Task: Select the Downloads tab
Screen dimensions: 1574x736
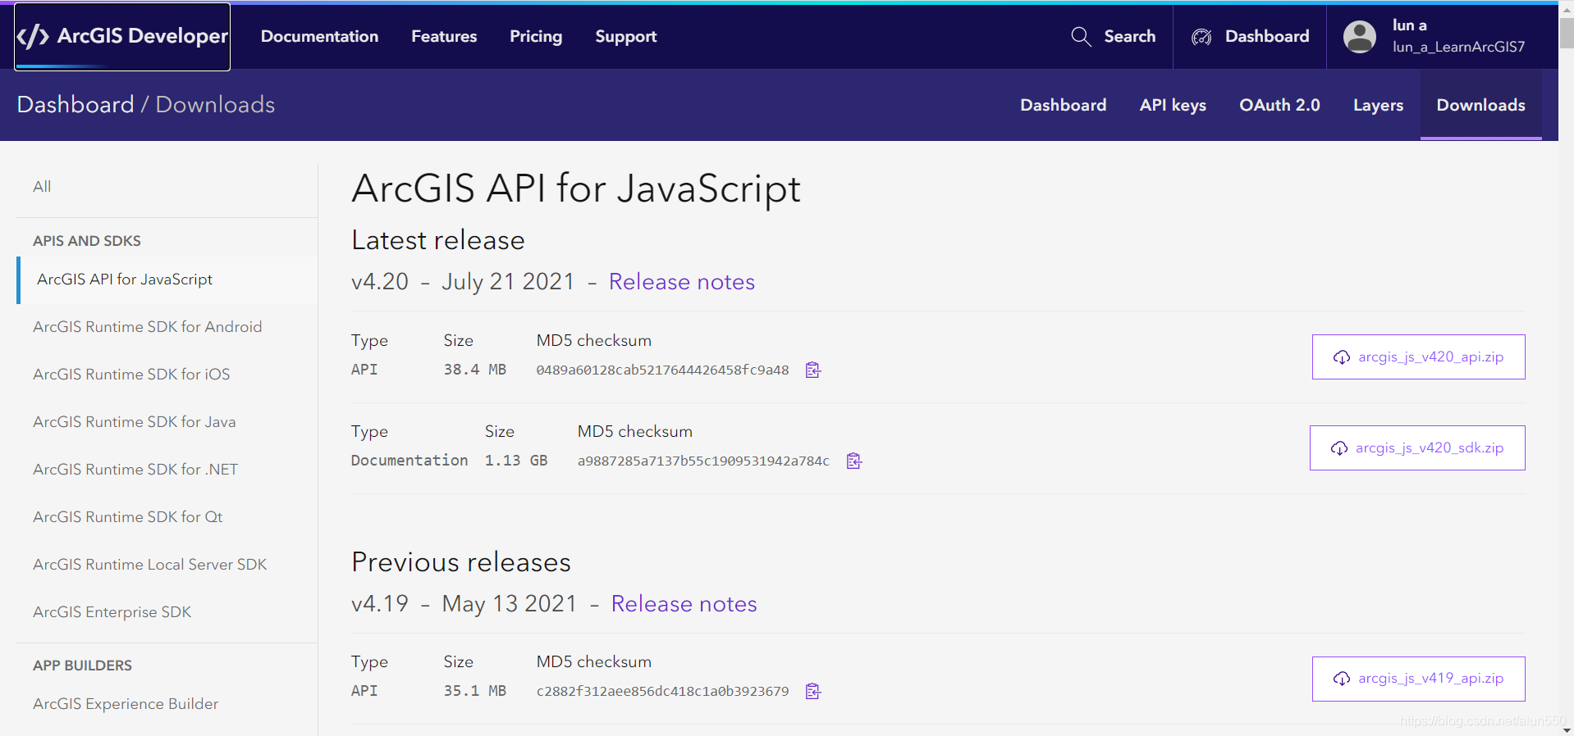Action: (x=1480, y=105)
